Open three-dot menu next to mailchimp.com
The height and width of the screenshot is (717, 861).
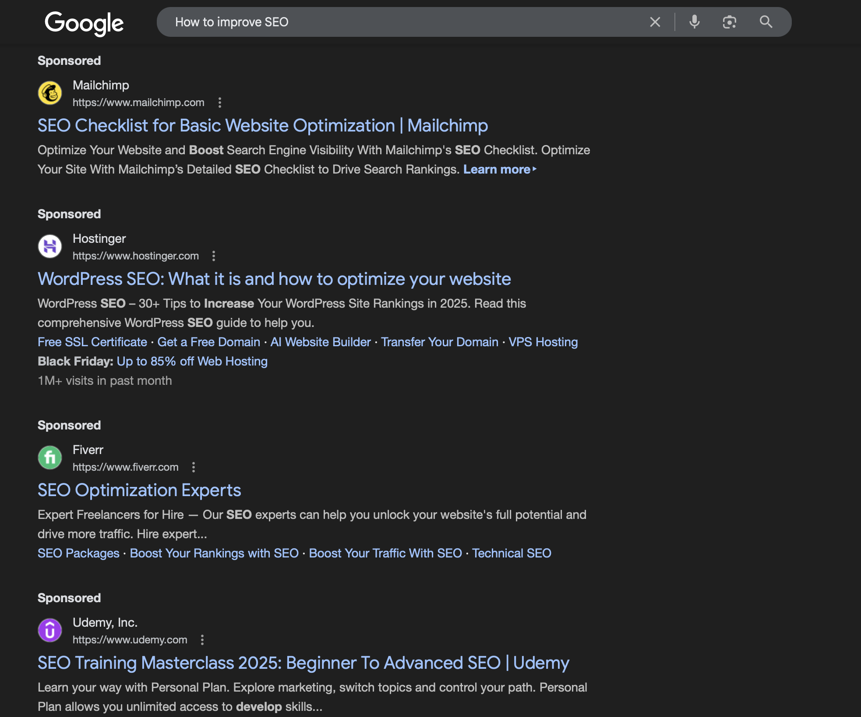coord(220,103)
